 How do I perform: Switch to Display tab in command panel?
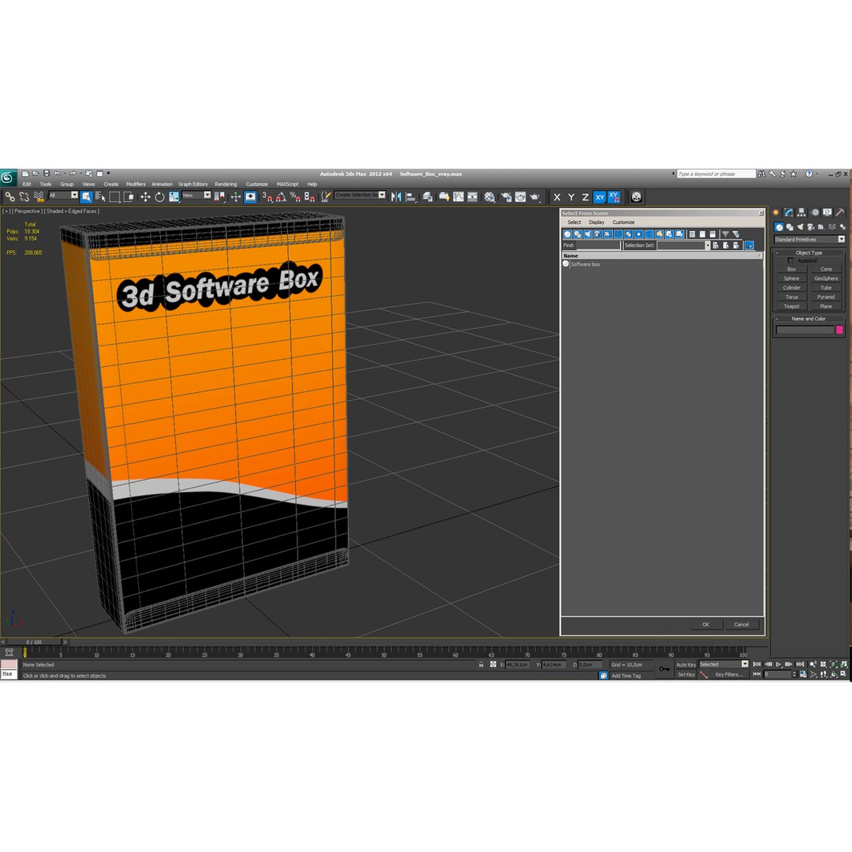coord(827,212)
